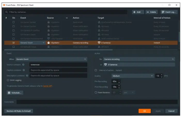Follow the Server API link
Screen dimensions: 182x118
(48, 86)
